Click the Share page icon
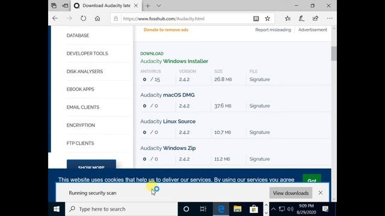This screenshot has width=385, height=216. pyautogui.click(x=315, y=19)
